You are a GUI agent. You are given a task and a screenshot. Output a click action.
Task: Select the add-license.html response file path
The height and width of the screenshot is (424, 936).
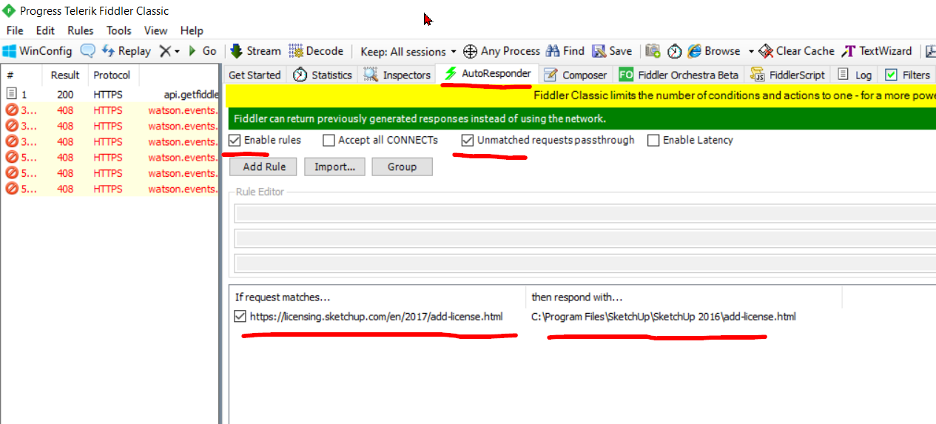click(664, 317)
